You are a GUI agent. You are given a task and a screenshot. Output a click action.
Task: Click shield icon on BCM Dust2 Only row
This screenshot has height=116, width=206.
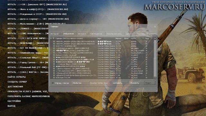pyautogui.click(x=54, y=78)
